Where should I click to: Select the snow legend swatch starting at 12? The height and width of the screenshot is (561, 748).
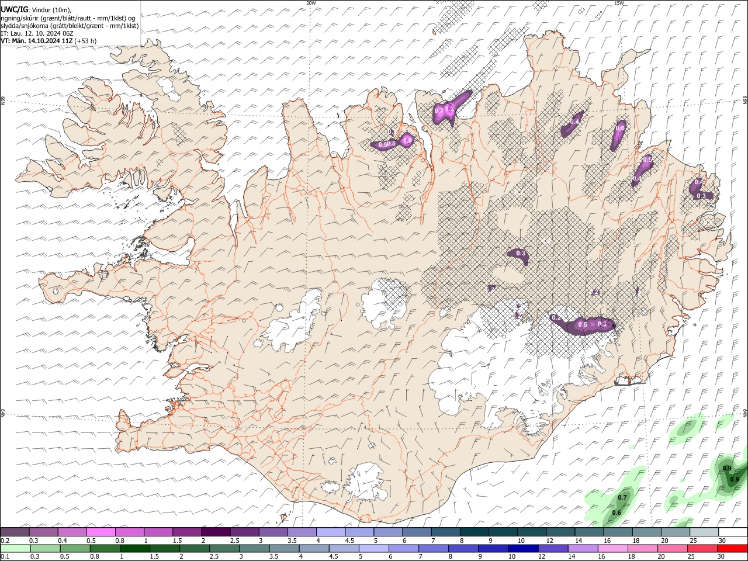coord(561,532)
